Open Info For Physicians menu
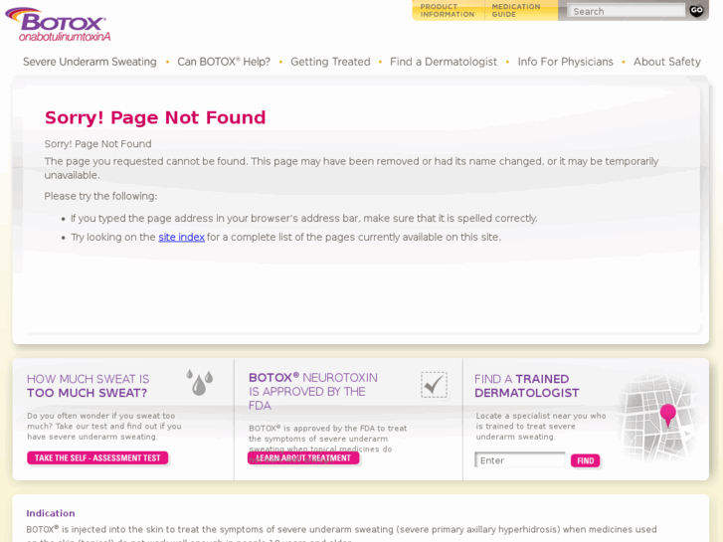This screenshot has height=542, width=723. 565,62
